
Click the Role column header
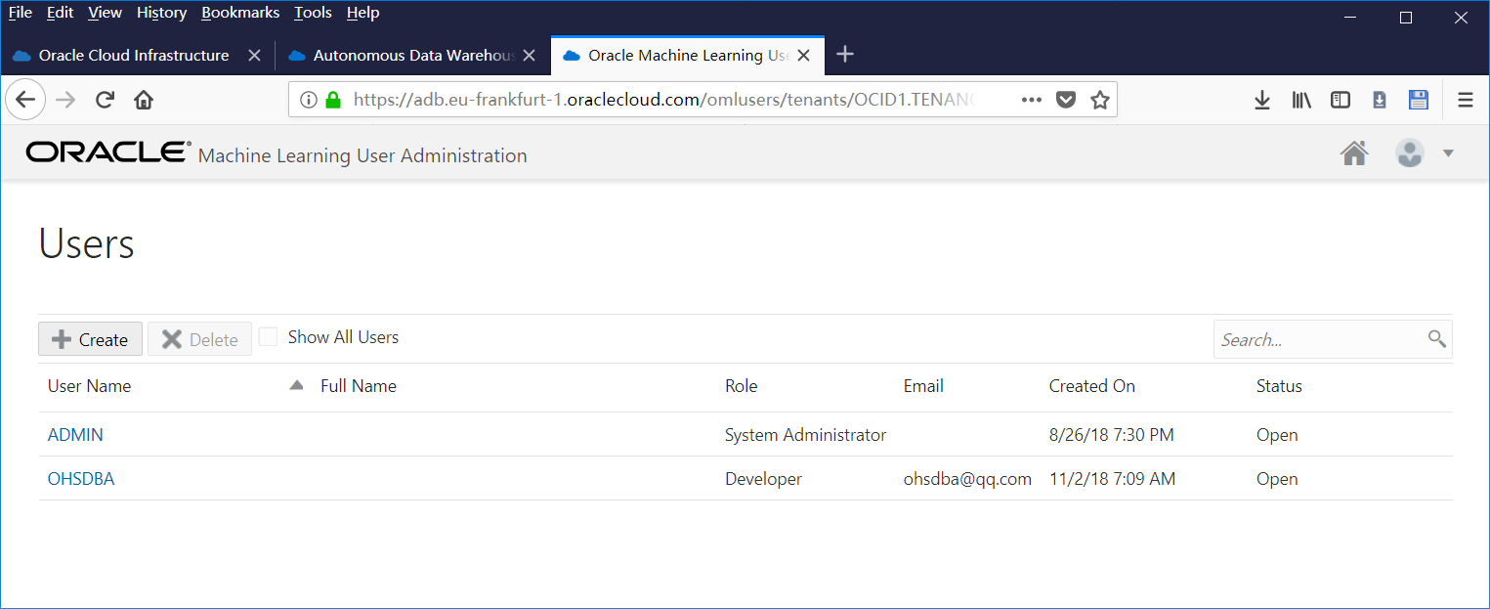(742, 386)
